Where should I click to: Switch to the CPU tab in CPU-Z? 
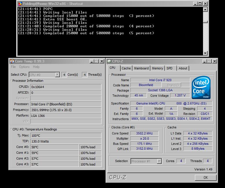[113, 68]
